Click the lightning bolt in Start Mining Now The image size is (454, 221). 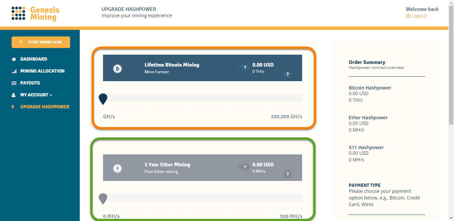pyautogui.click(x=21, y=42)
